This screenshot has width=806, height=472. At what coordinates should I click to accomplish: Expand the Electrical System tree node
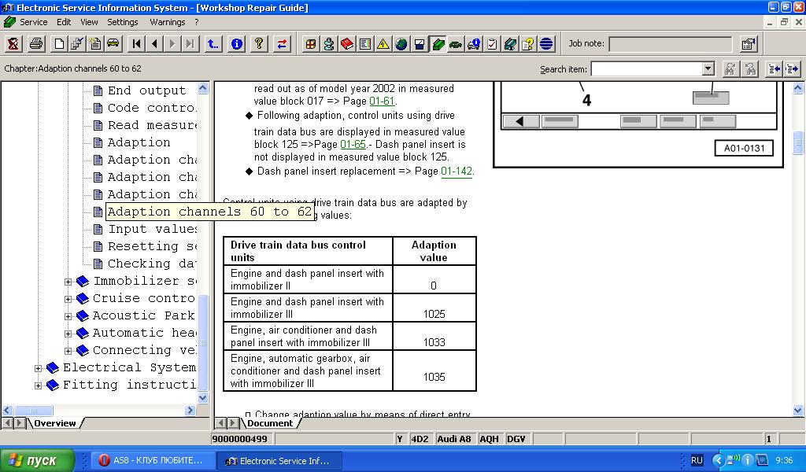click(x=38, y=368)
